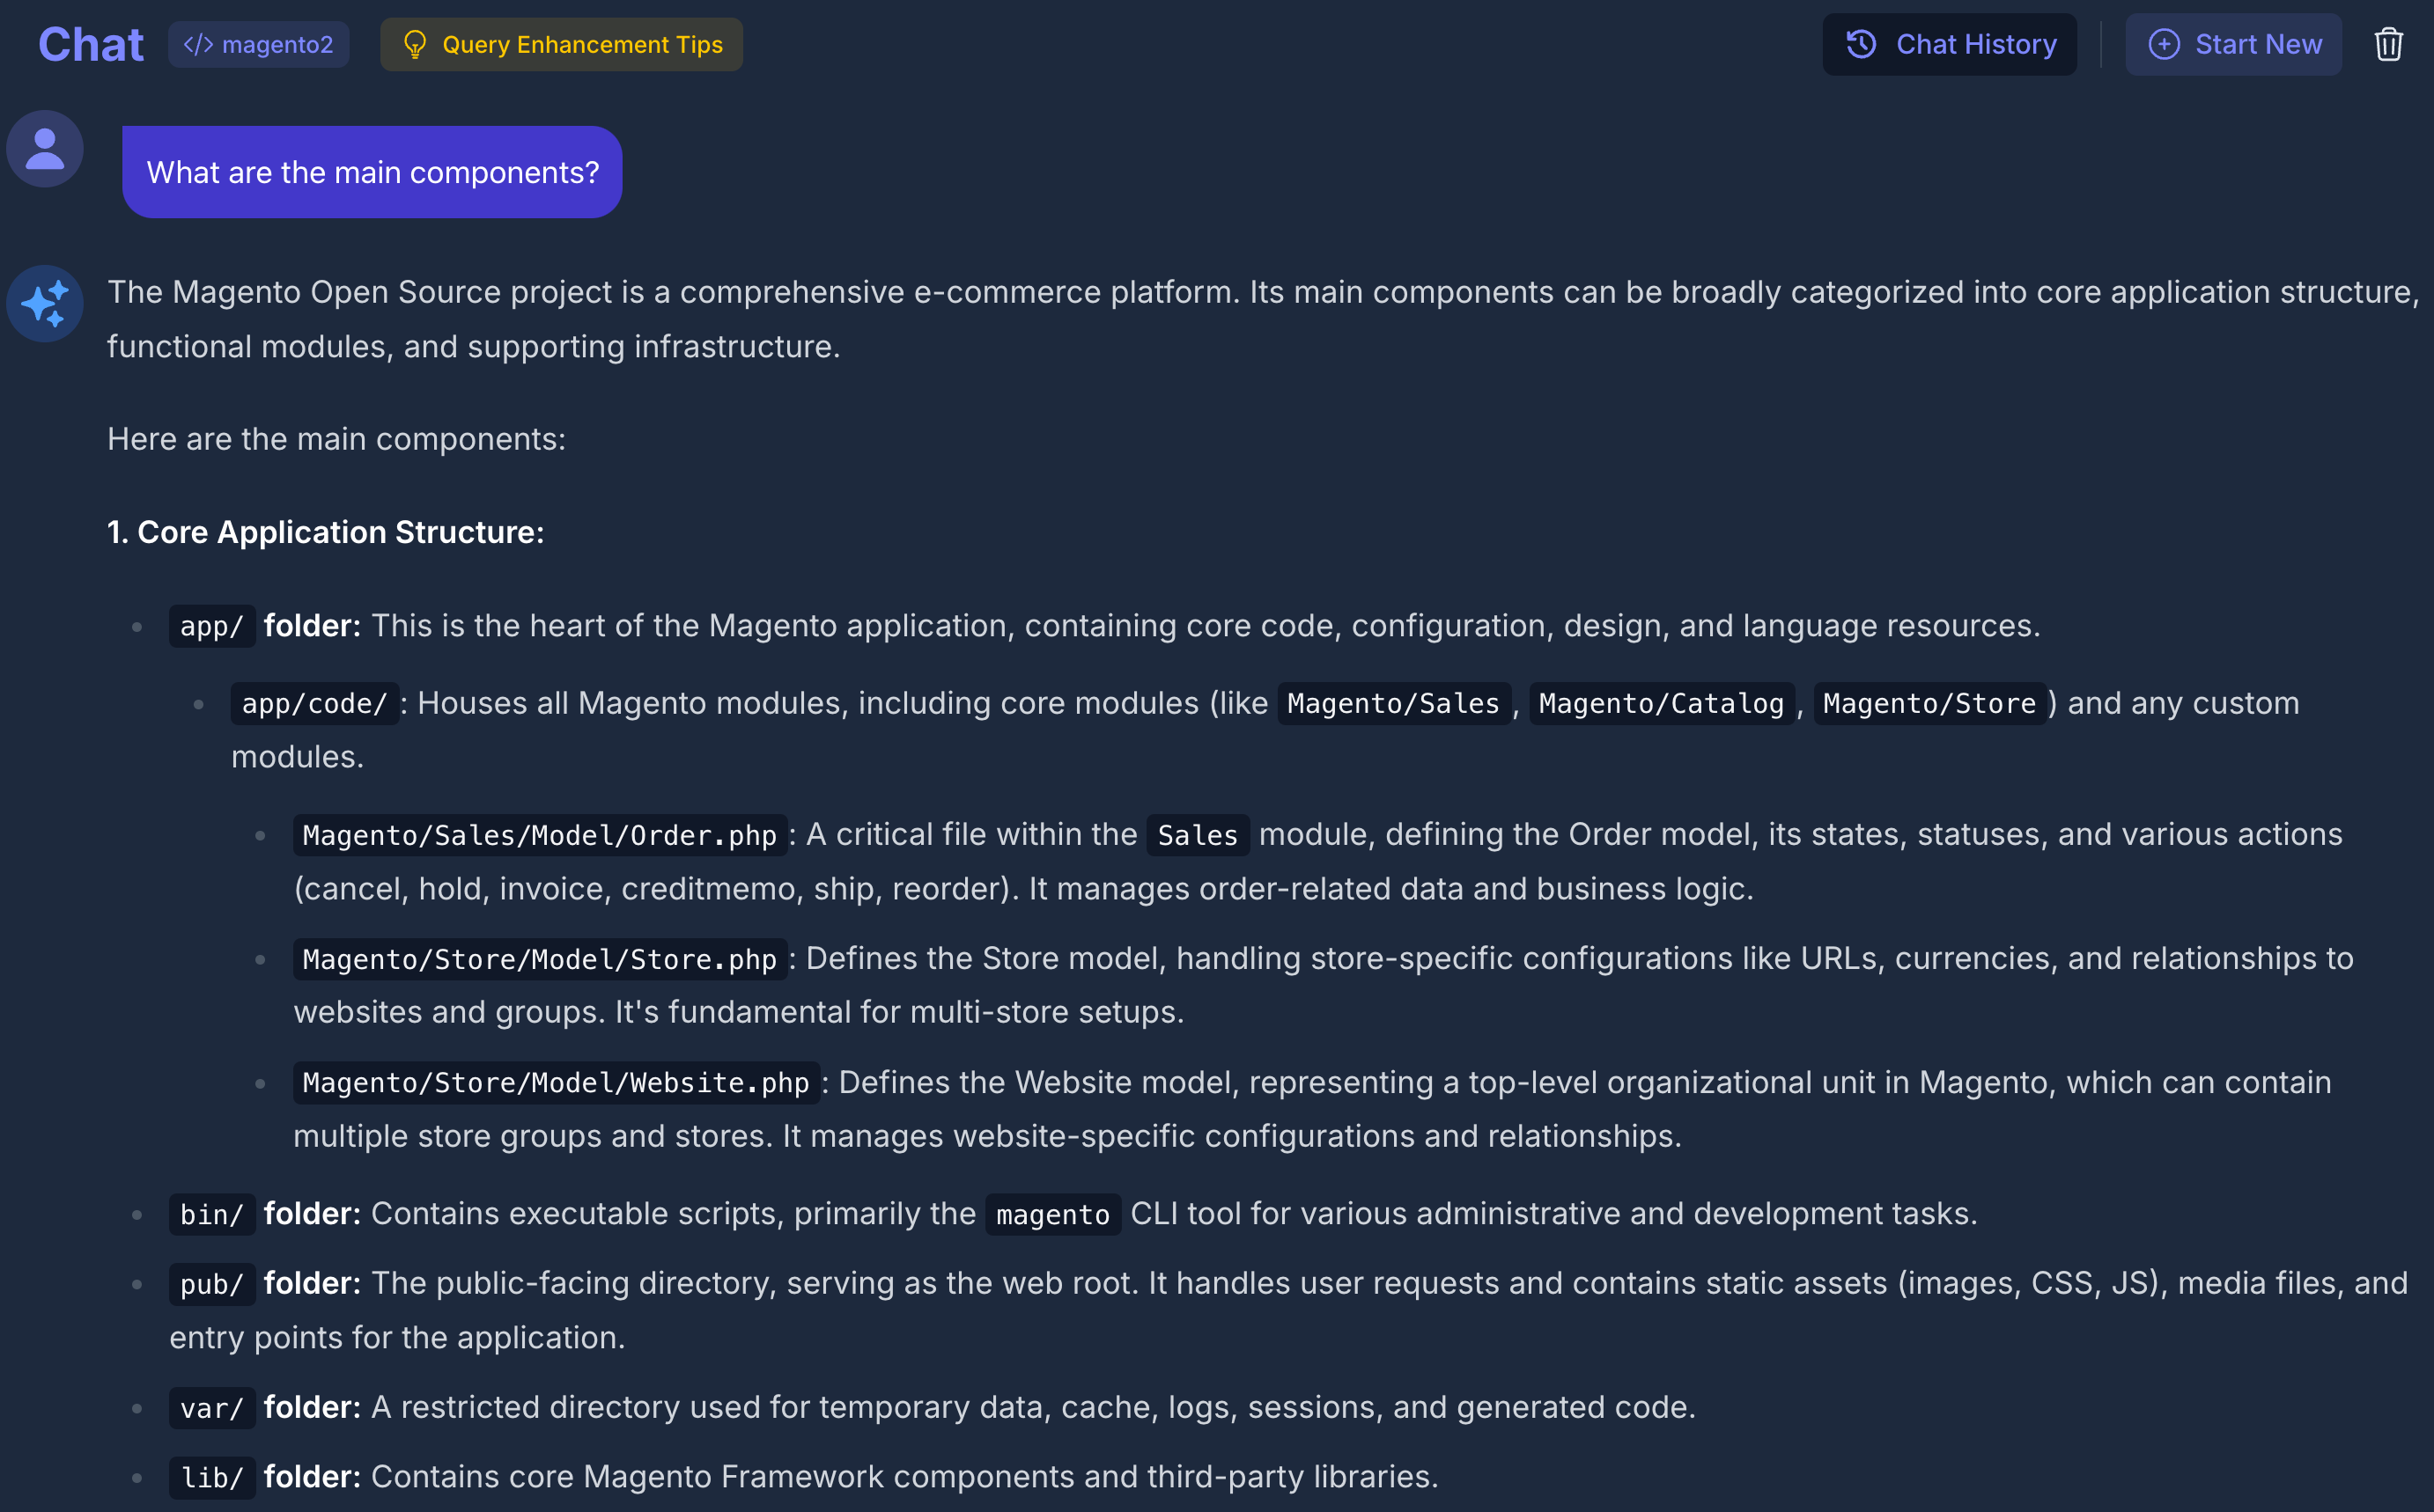Click the pub/ folder code tag
The image size is (2434, 1512).
(x=211, y=1284)
